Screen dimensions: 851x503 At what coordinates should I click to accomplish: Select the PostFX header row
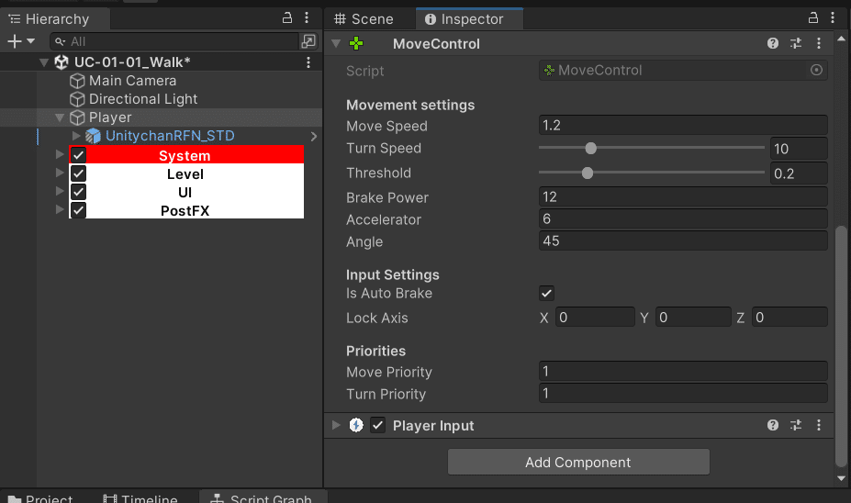click(186, 210)
